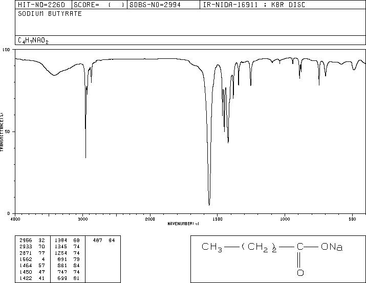
Task: Click the sharp C-H peak bottom near 2966
Action: [85, 157]
